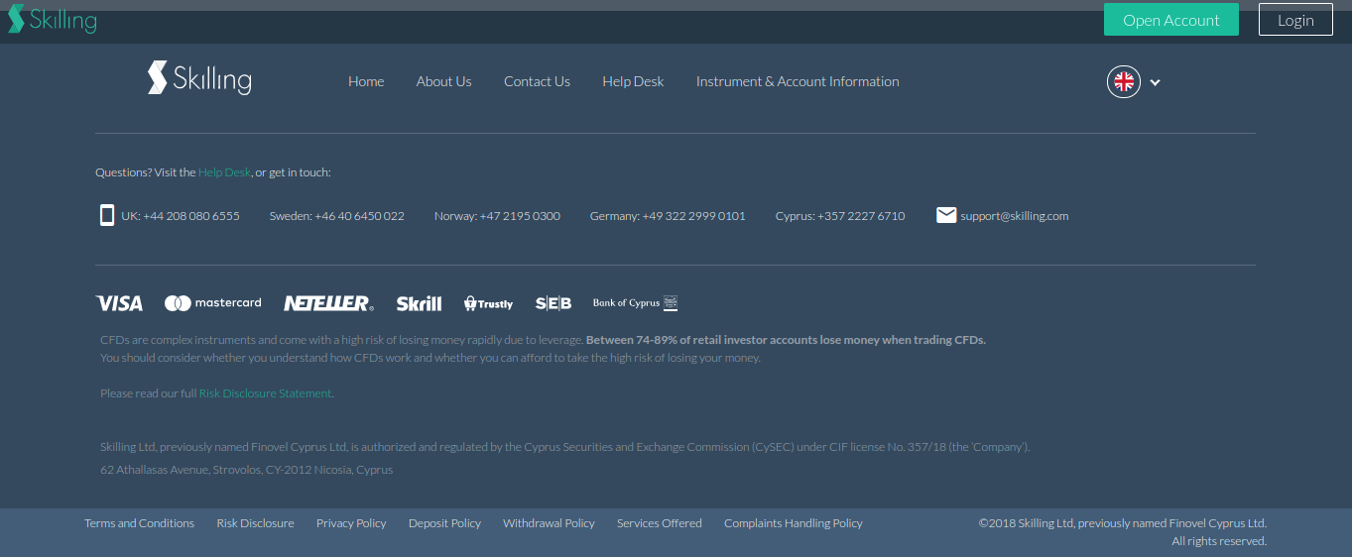This screenshot has height=557, width=1352.
Task: Open Instrument & Account Information
Action: click(798, 81)
